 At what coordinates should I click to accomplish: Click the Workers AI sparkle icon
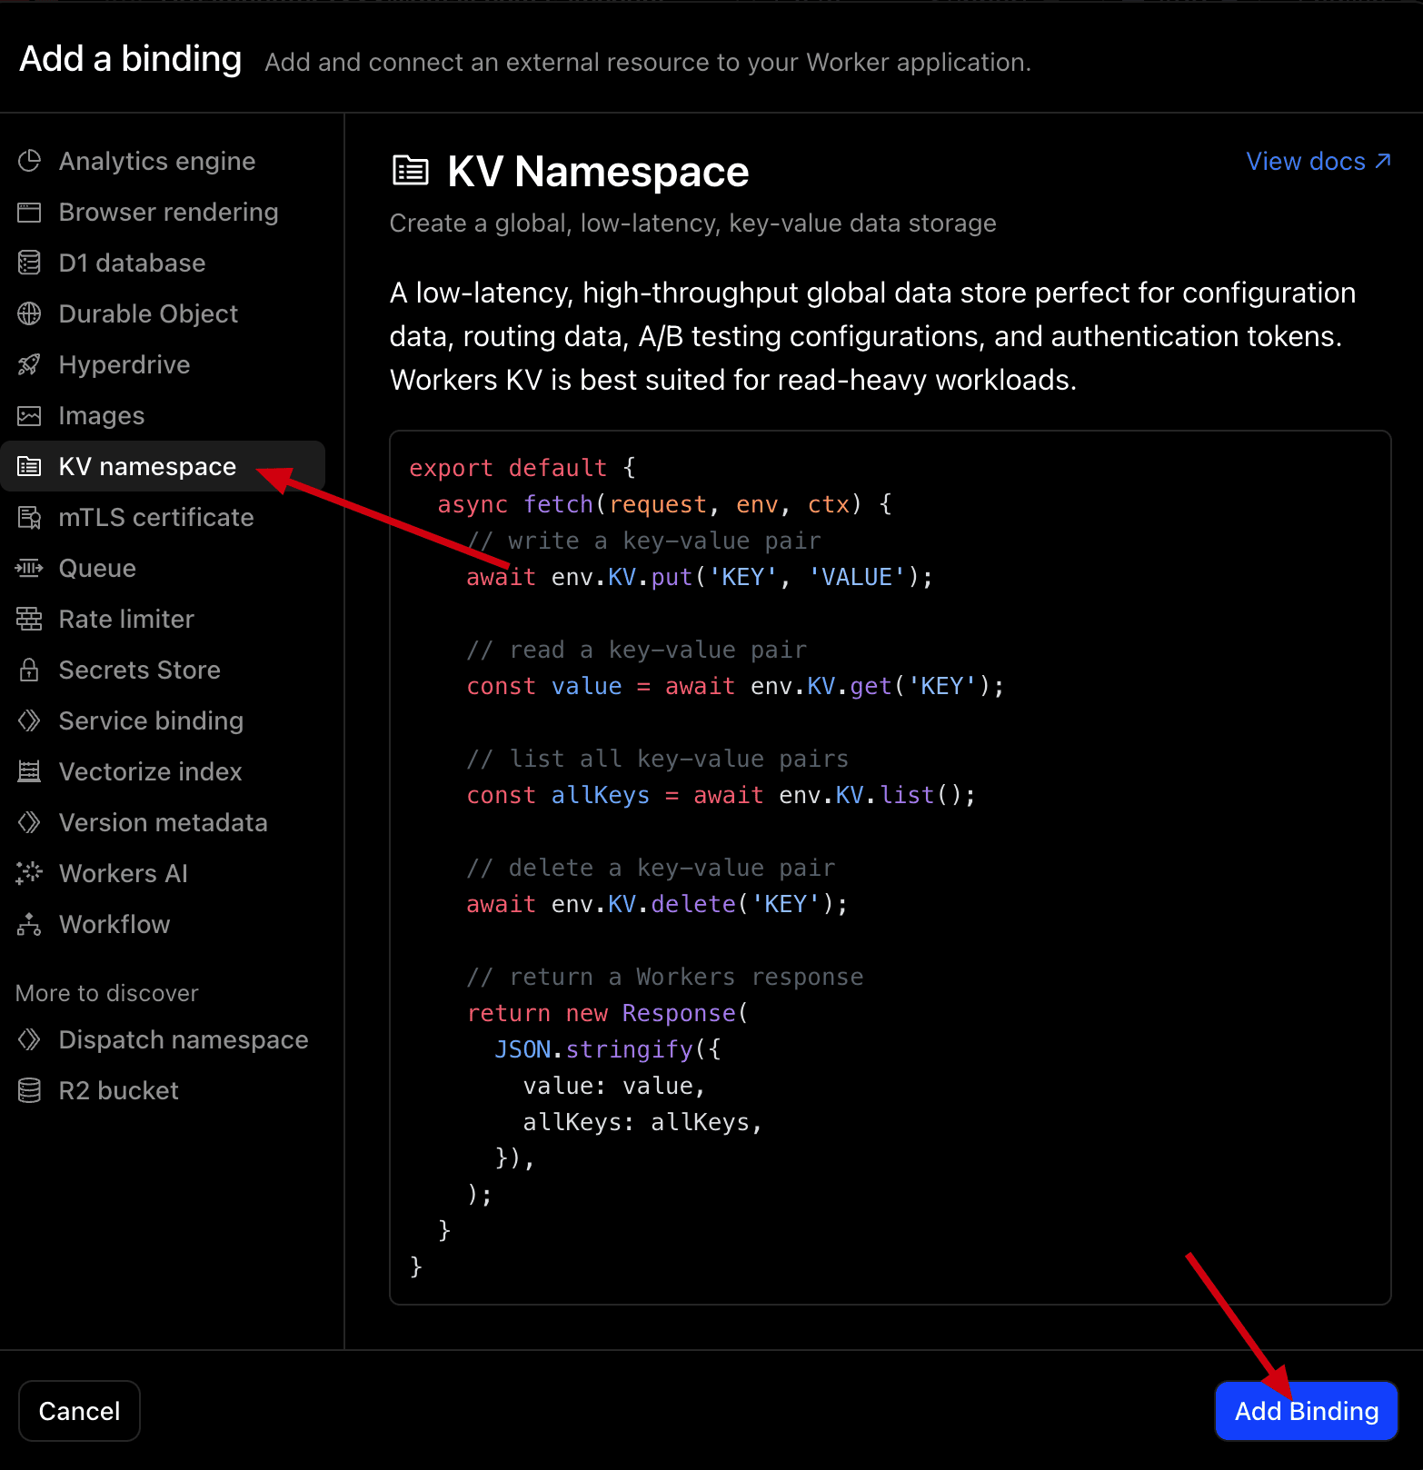pyautogui.click(x=29, y=873)
